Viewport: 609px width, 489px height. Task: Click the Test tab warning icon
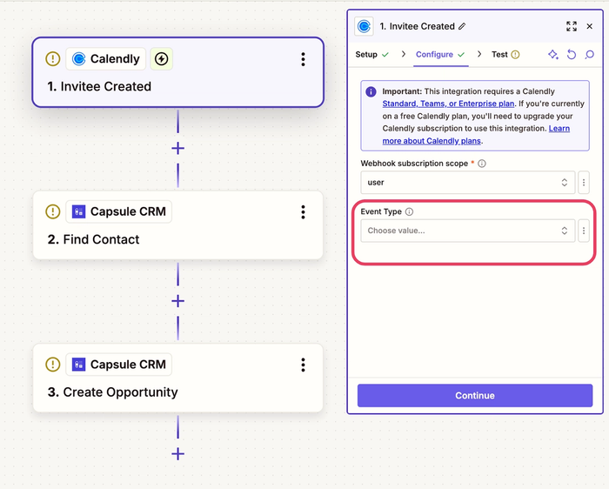[515, 54]
